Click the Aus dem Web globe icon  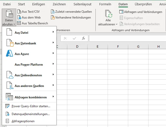(19, 17)
